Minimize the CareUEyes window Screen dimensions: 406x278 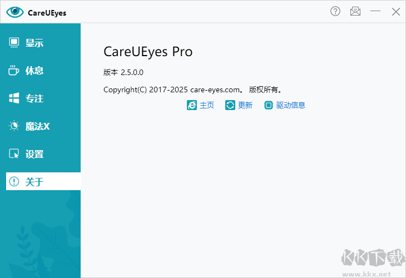pos(375,11)
